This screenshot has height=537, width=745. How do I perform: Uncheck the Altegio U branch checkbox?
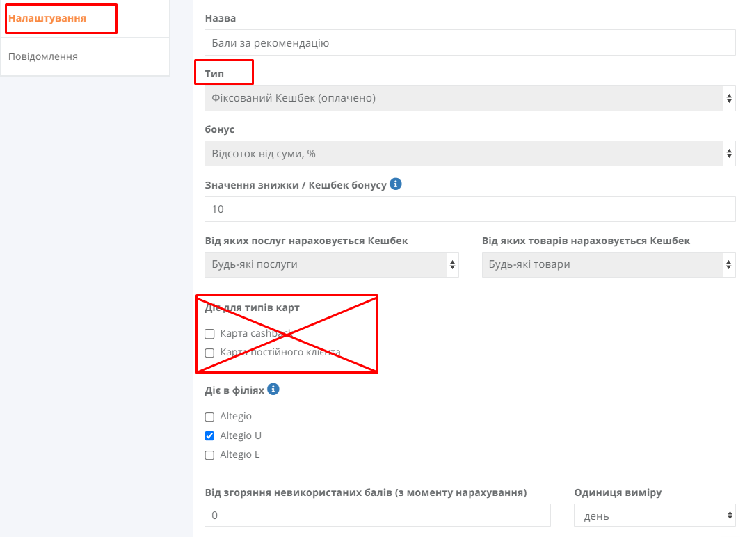209,435
